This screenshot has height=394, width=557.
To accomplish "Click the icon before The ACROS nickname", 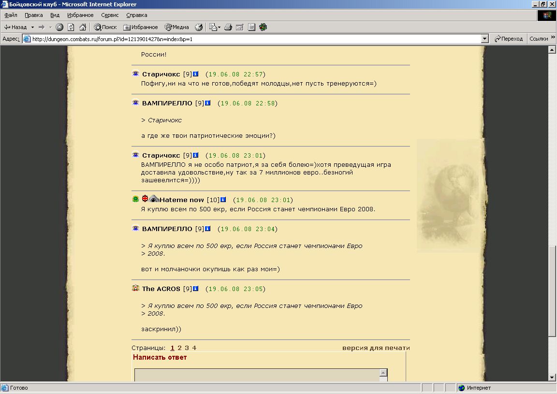I will coord(135,288).
